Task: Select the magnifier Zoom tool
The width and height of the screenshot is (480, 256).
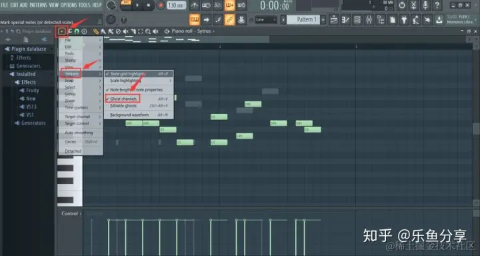Action: point(148,31)
